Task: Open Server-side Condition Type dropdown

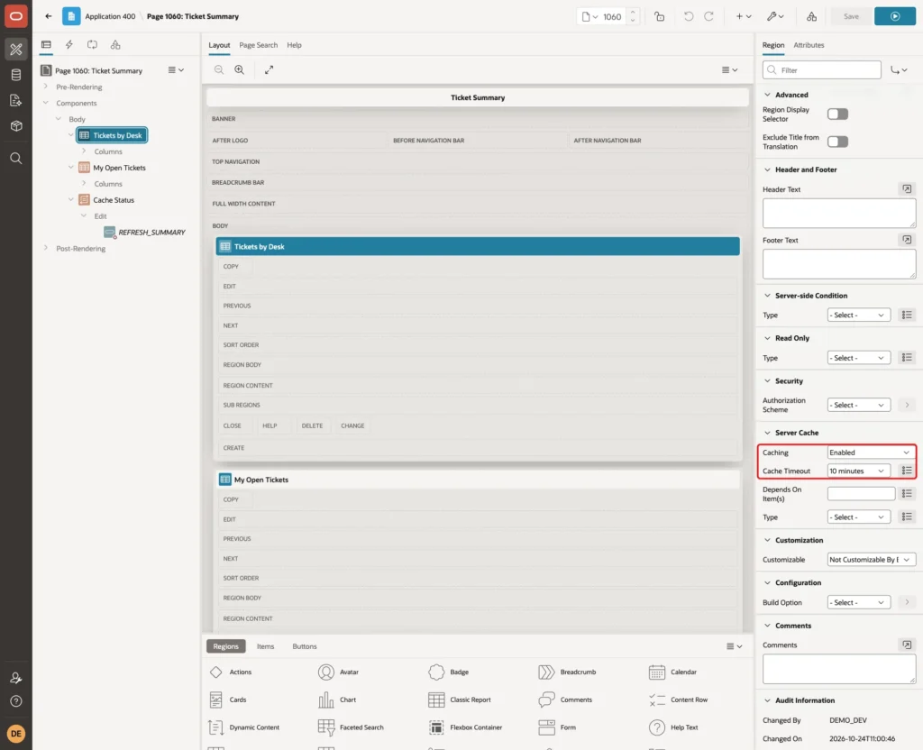Action: pos(858,315)
